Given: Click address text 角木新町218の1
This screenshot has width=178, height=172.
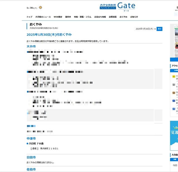Looking at the screenshot, I should point(49,149).
